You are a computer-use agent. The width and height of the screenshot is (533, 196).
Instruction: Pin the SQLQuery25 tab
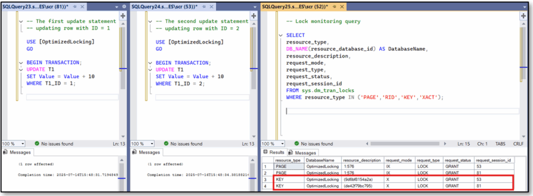(x=335, y=6)
